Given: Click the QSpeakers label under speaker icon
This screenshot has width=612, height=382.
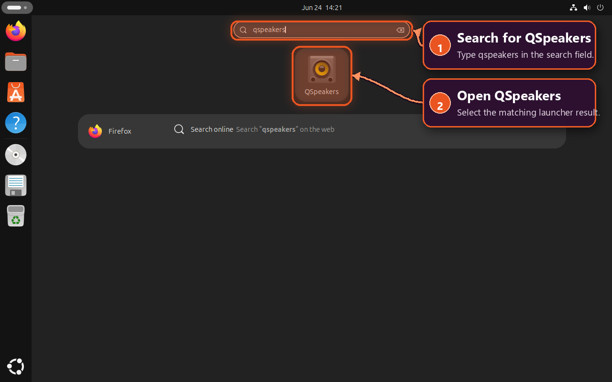Looking at the screenshot, I should [x=322, y=92].
